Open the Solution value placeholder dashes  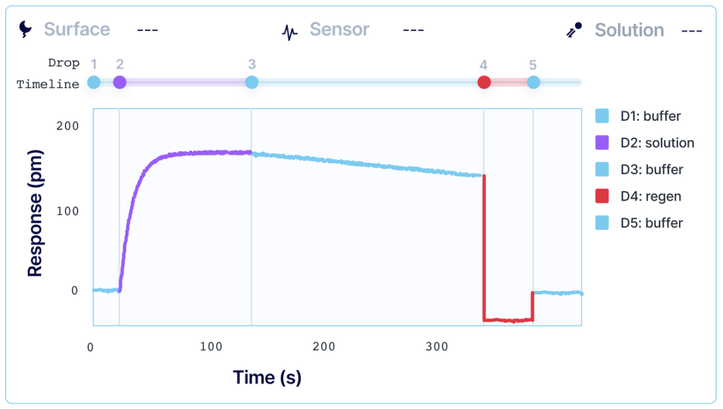691,30
